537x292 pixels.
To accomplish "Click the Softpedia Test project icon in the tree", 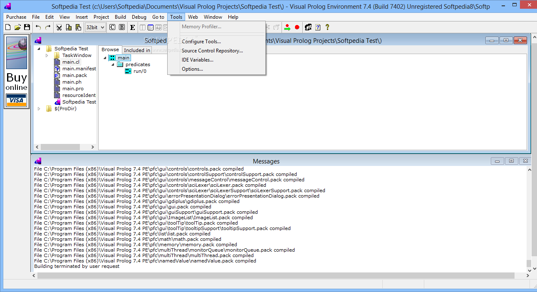I will pyautogui.click(x=57, y=102).
